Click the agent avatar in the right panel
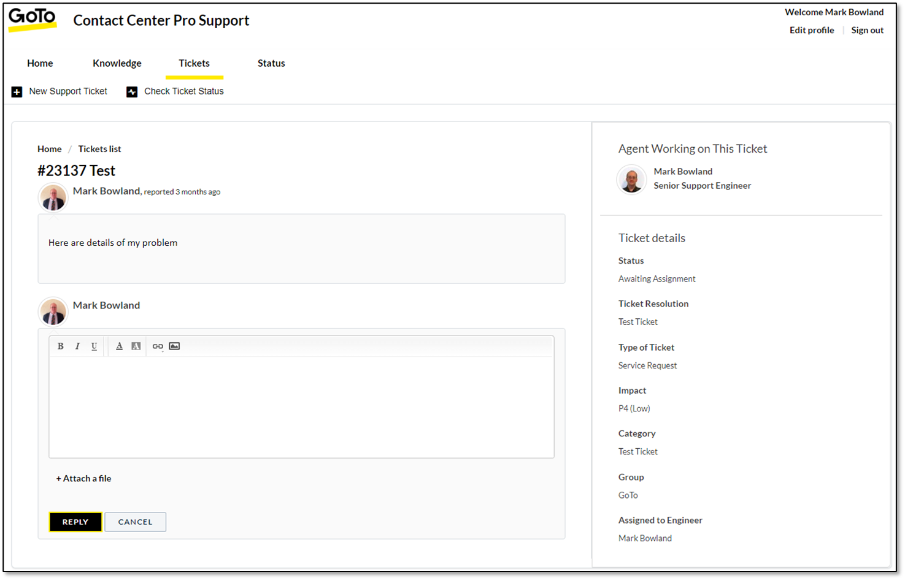 (x=631, y=180)
